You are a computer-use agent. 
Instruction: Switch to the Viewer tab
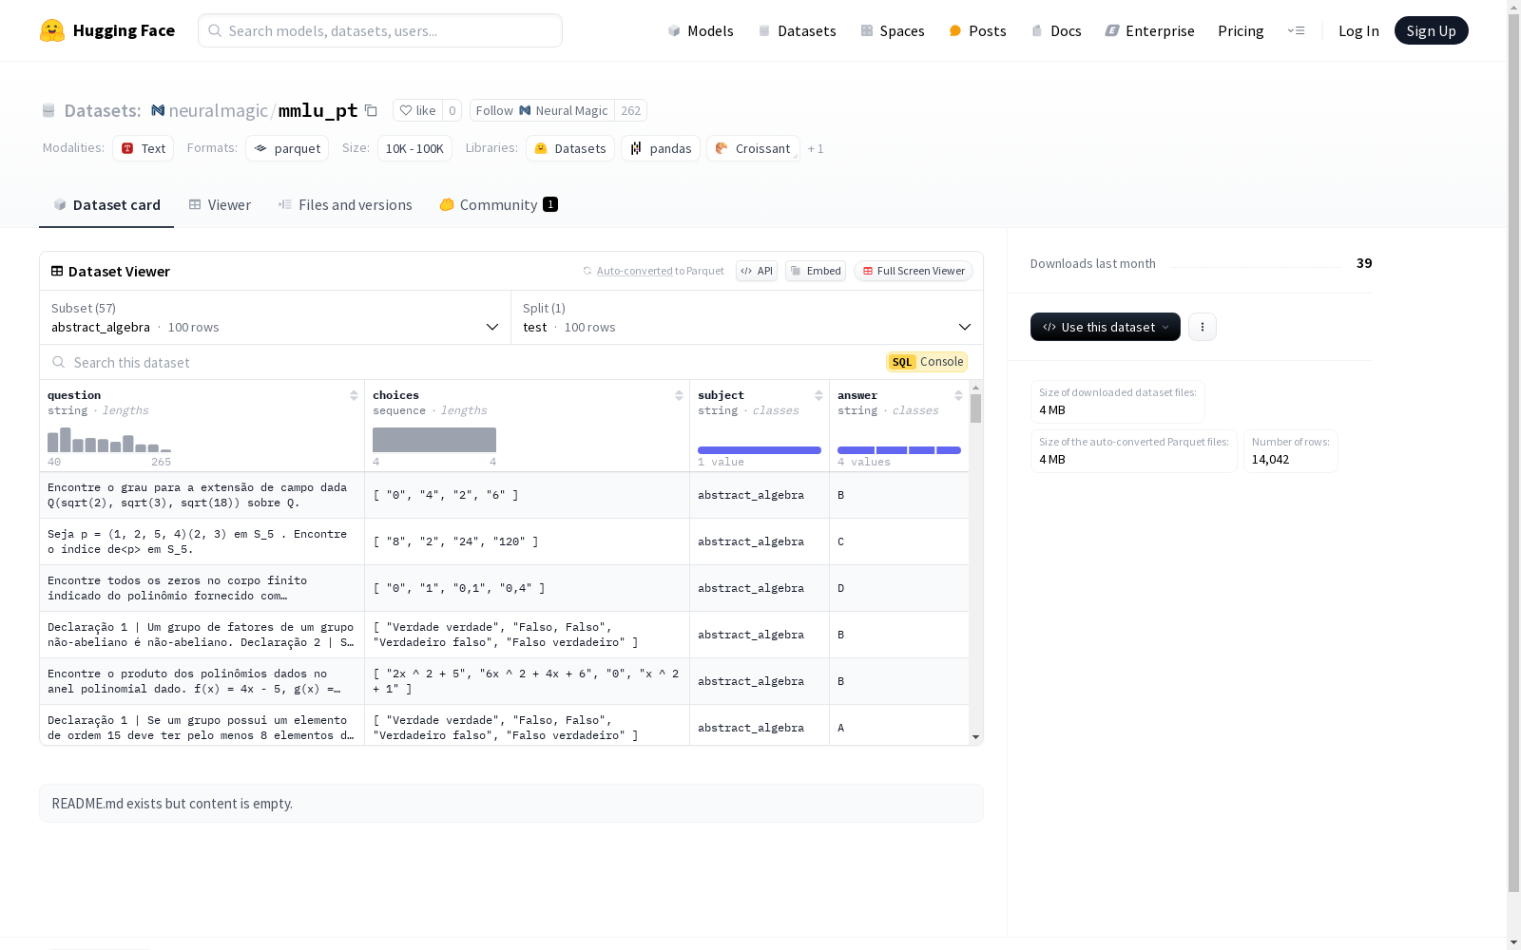pos(220,205)
